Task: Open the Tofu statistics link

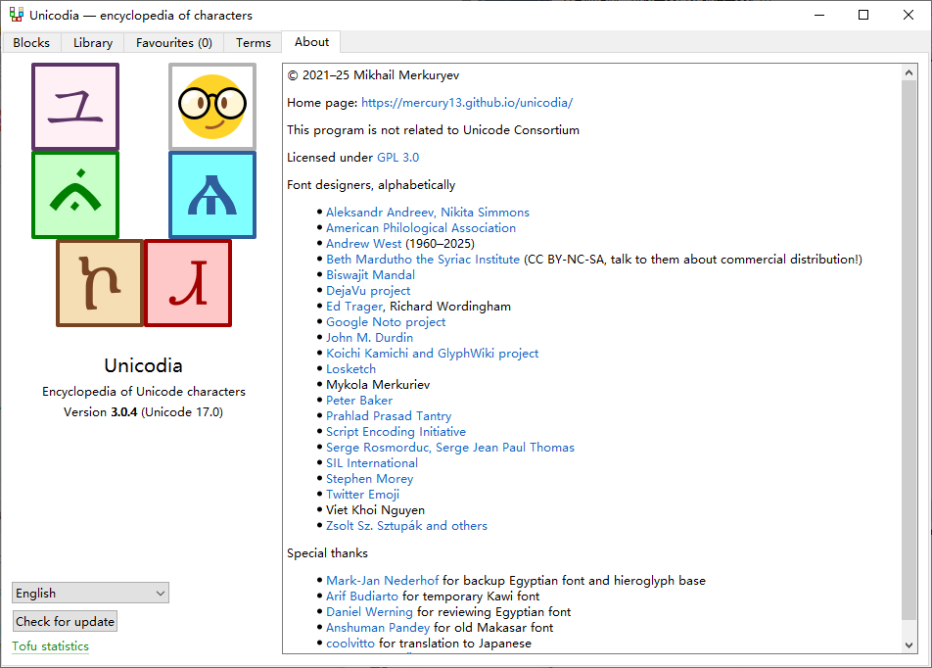Action: [x=50, y=646]
